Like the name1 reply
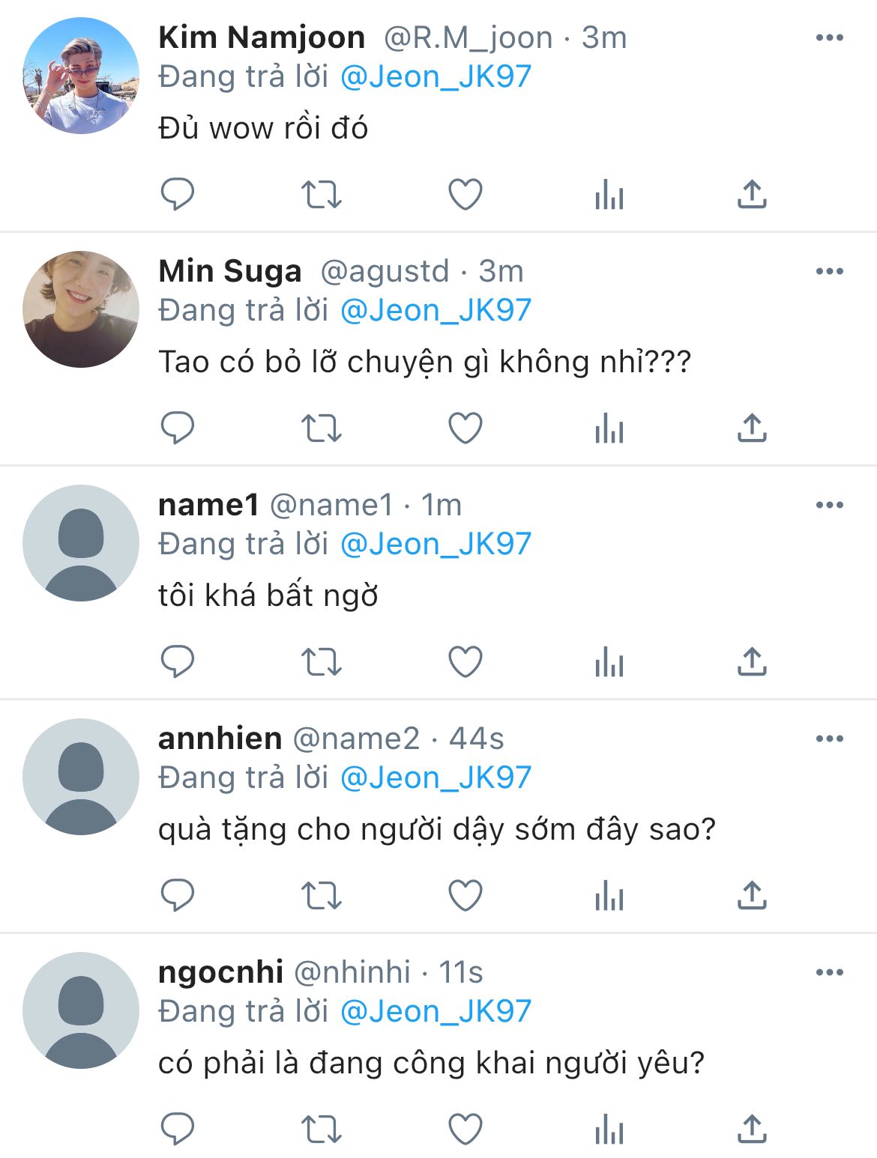Screen dimensions: 877x1158 (465, 662)
